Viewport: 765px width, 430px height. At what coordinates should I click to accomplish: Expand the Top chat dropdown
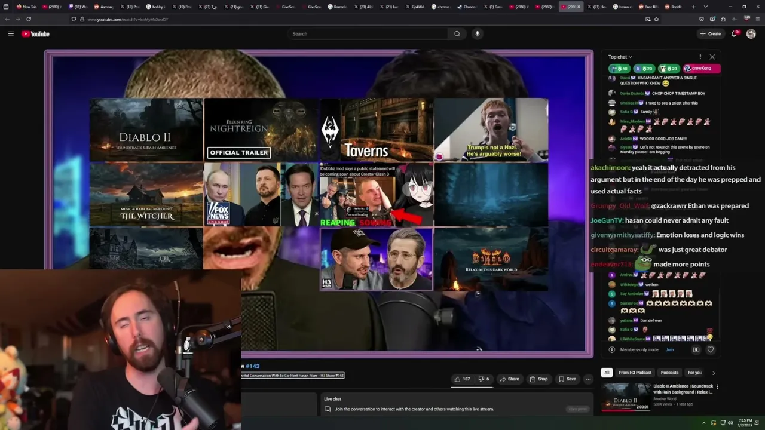[x=620, y=57]
